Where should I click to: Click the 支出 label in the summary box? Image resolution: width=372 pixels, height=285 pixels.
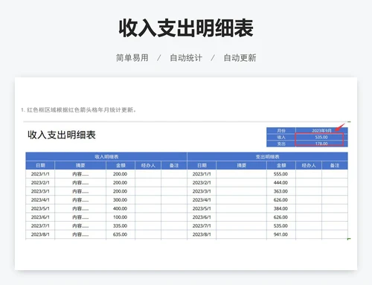pyautogui.click(x=281, y=144)
